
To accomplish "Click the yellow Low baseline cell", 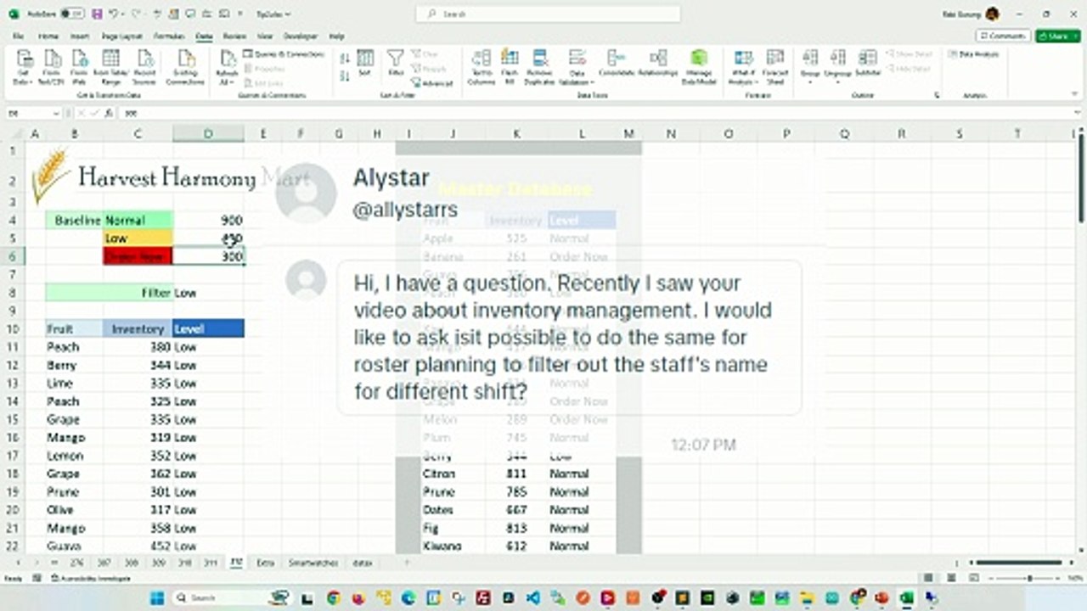I will pyautogui.click(x=138, y=238).
